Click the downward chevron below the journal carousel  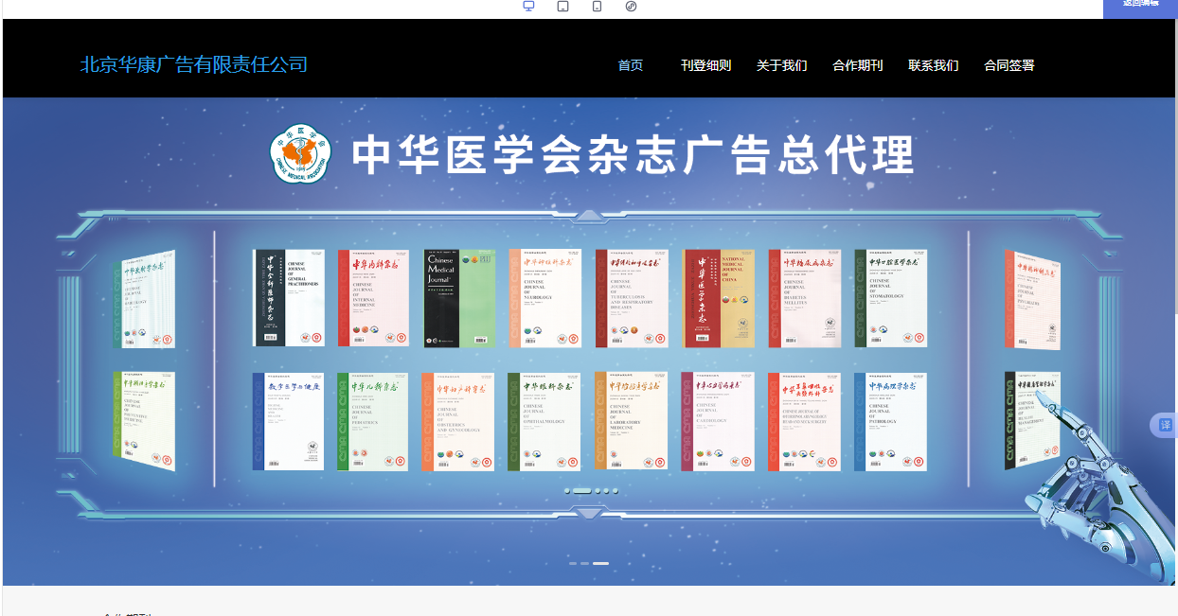[589, 511]
